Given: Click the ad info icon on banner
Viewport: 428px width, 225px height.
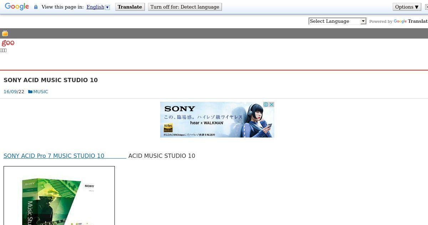Looking at the screenshot, I should [x=266, y=104].
